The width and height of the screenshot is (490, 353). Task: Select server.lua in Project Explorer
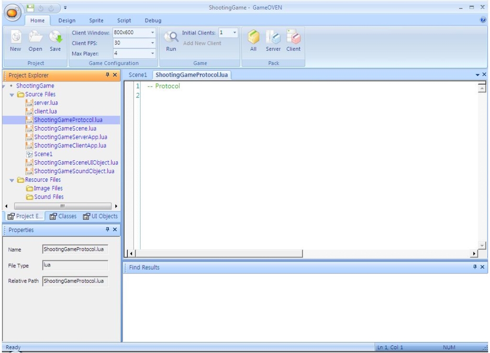(45, 103)
